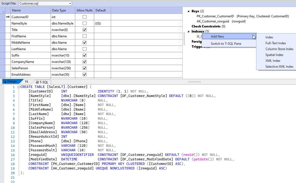Image resolution: width=296 pixels, height=183 pixels.
Task: Choose Full-Text Index from the submenu
Action: 275,43
